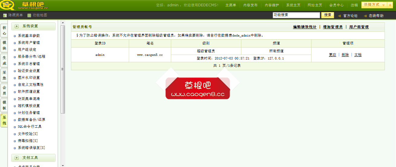The height and width of the screenshot is (167, 396).
Task: Open 会员中心 in the top navigation
Action: 336,5
